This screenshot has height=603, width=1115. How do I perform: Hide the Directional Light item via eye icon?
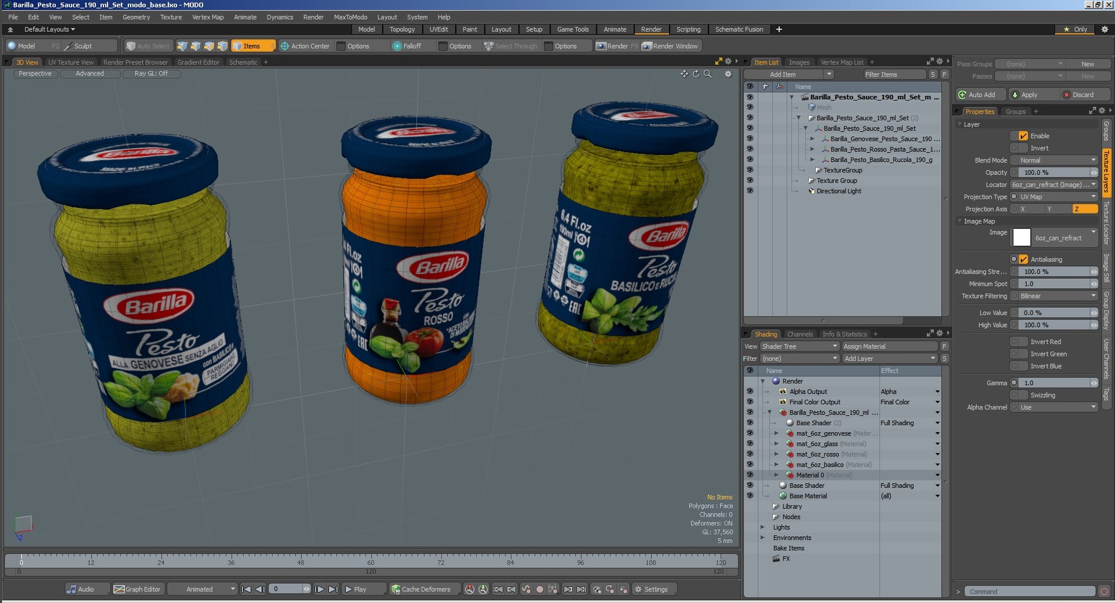750,191
